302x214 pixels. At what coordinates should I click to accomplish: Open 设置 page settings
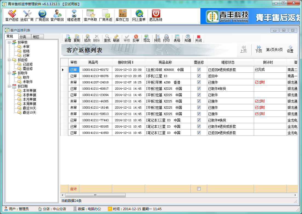[290, 49]
